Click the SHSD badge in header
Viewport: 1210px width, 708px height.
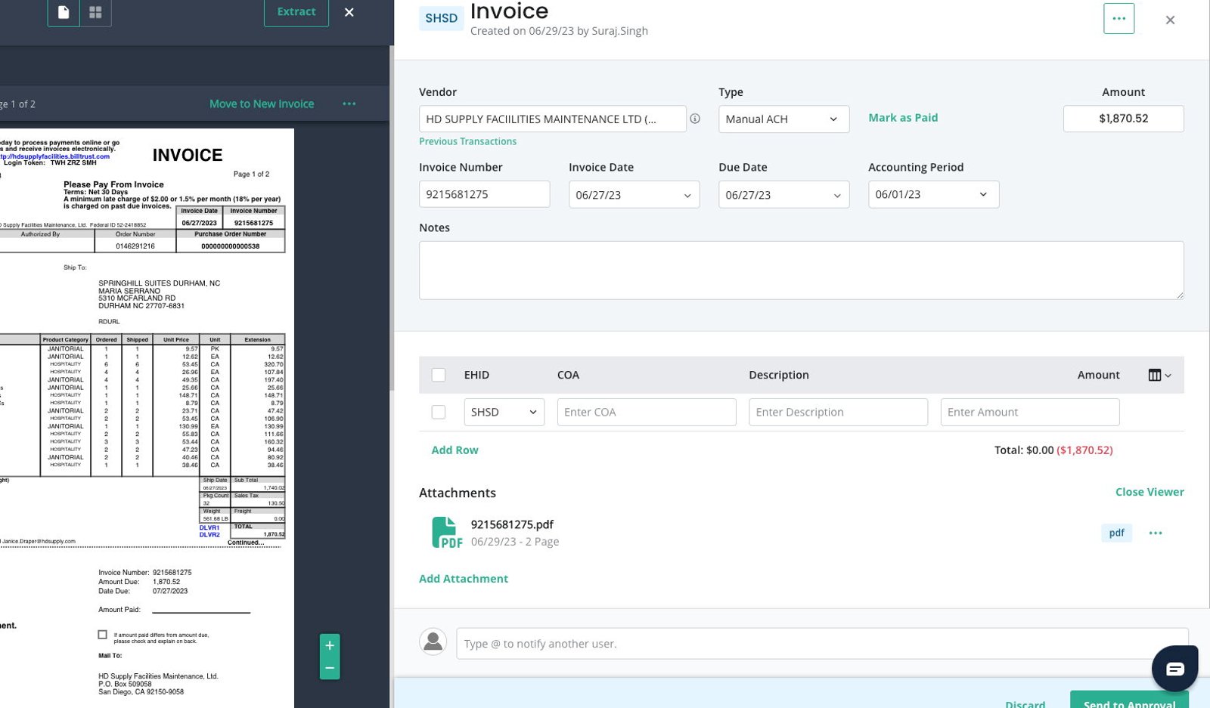441,18
